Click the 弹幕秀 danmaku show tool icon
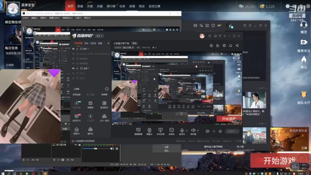The height and width of the screenshot is (175, 311). pos(90,103)
